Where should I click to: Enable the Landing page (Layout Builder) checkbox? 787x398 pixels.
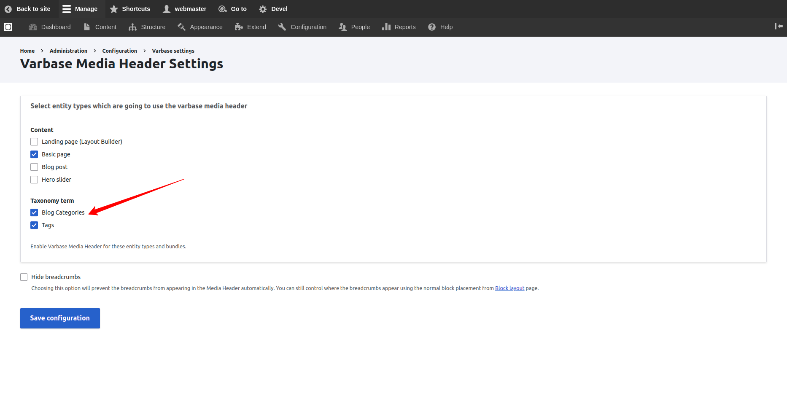click(x=34, y=142)
